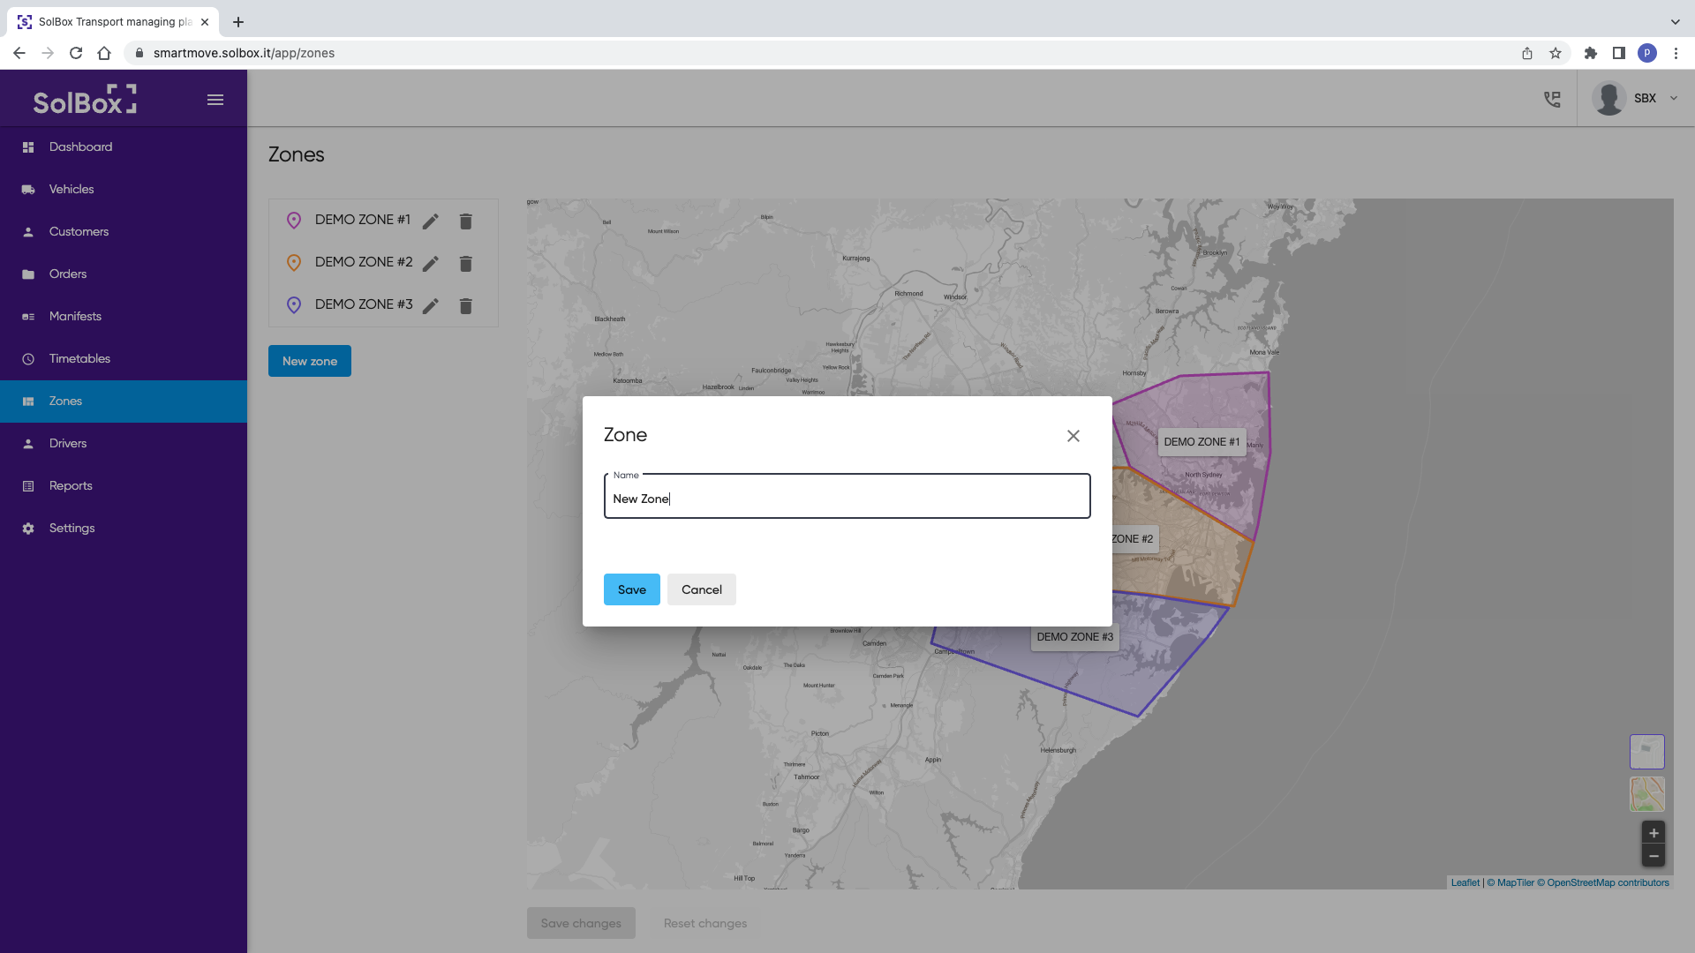1695x953 pixels.
Task: Click the phone call icon in header
Action: 1552,99
